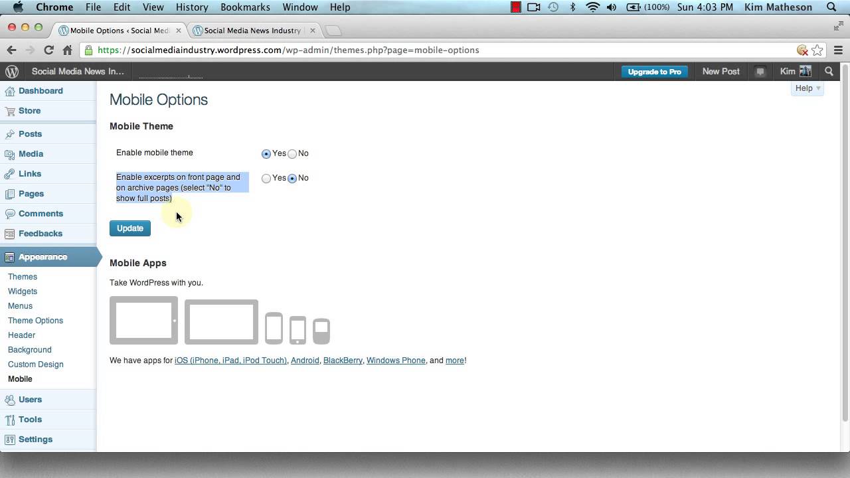The height and width of the screenshot is (478, 850).
Task: Bookmark page with the star icon
Action: pos(817,50)
